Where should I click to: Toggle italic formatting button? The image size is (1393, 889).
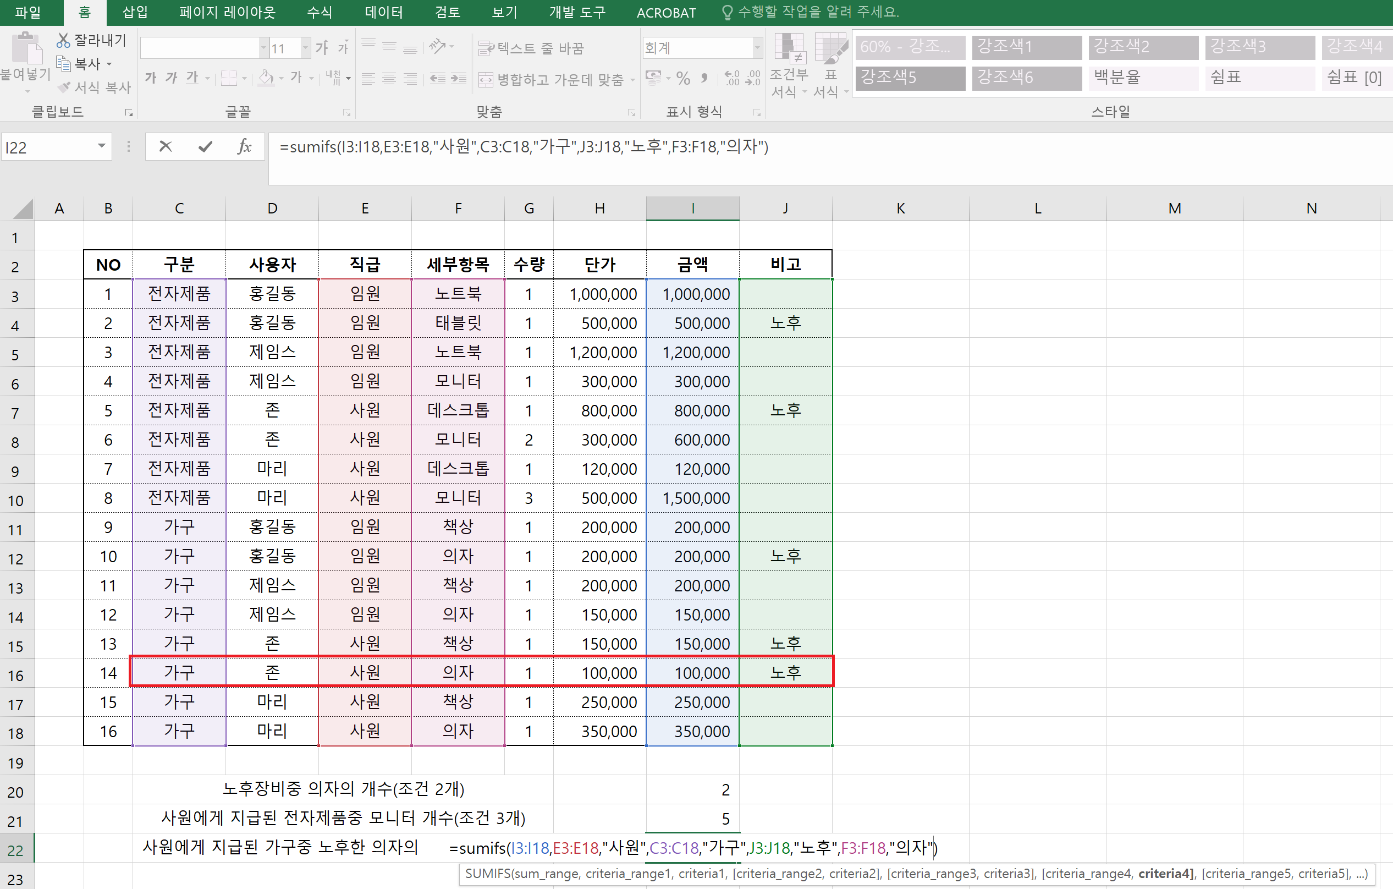point(171,78)
